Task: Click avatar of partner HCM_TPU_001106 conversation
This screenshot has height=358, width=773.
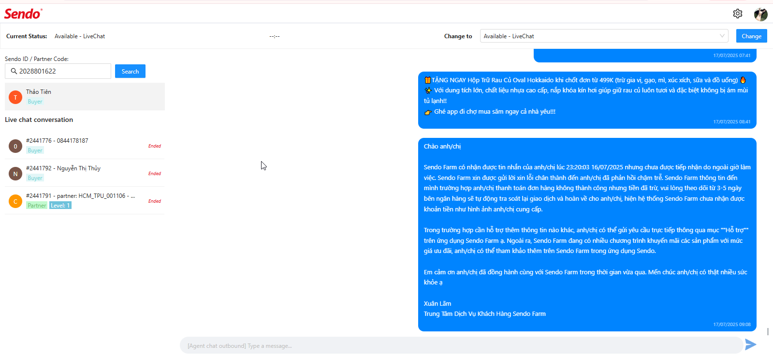Action: pyautogui.click(x=15, y=201)
